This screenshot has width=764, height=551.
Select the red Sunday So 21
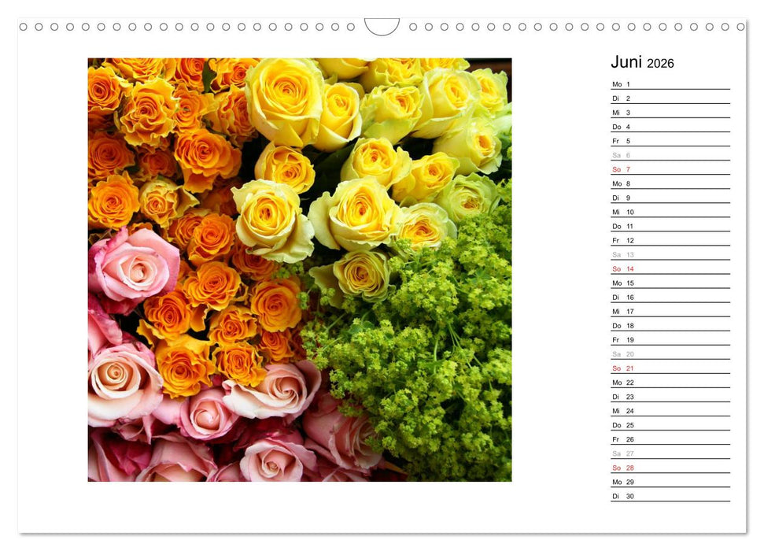point(669,368)
